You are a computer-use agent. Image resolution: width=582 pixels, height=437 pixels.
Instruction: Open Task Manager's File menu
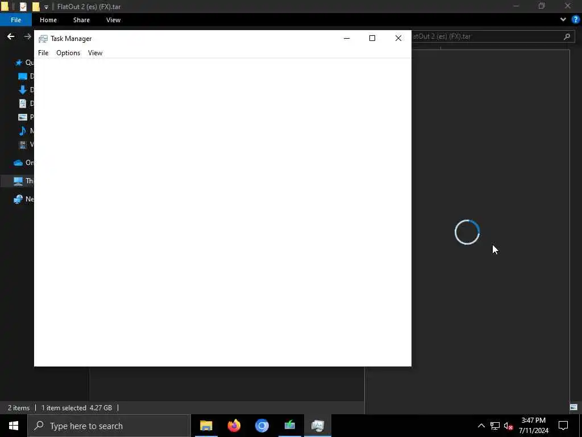point(43,53)
